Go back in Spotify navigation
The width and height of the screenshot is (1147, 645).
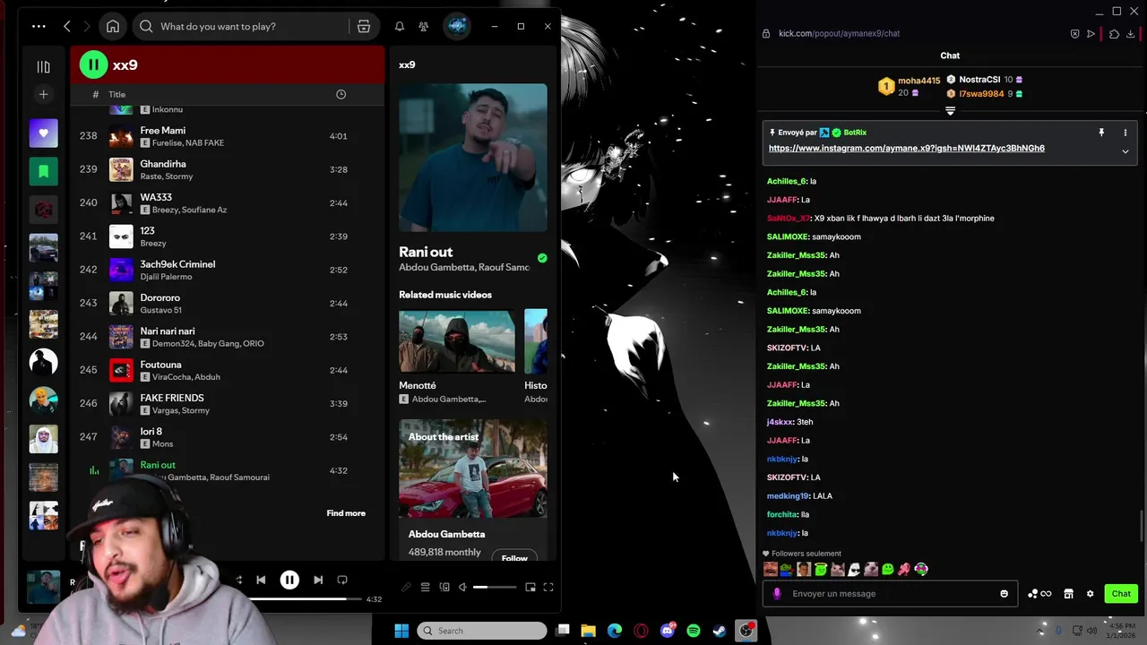[67, 26]
